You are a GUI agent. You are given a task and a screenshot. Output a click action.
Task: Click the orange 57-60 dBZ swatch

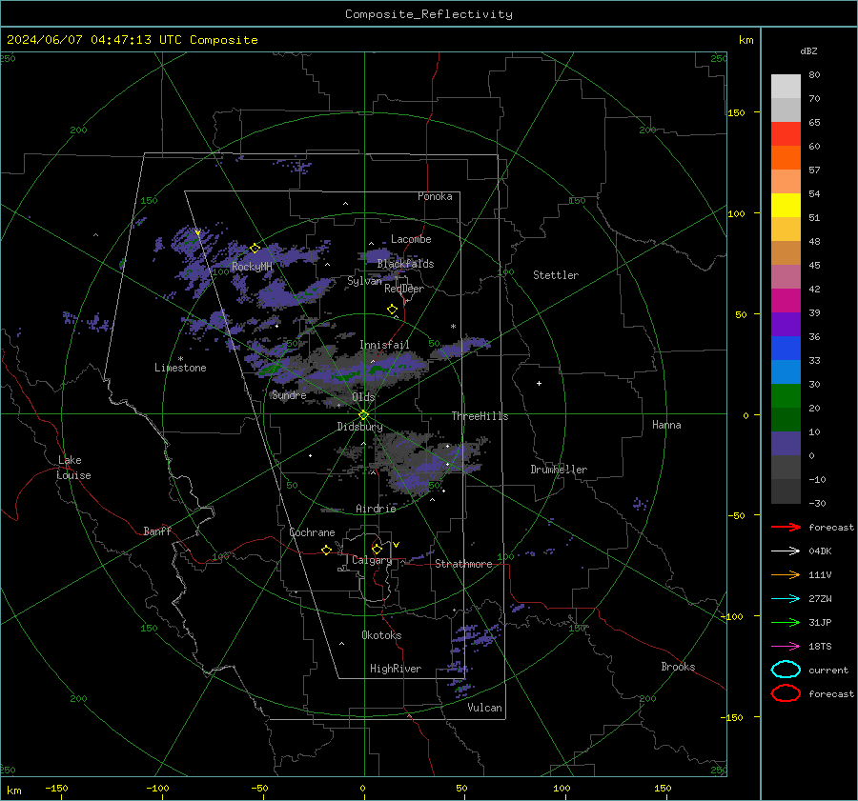(x=786, y=158)
